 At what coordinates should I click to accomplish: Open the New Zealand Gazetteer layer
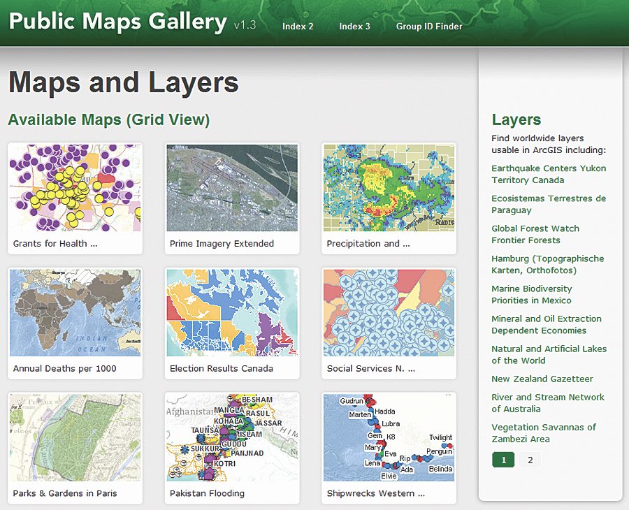point(542,379)
